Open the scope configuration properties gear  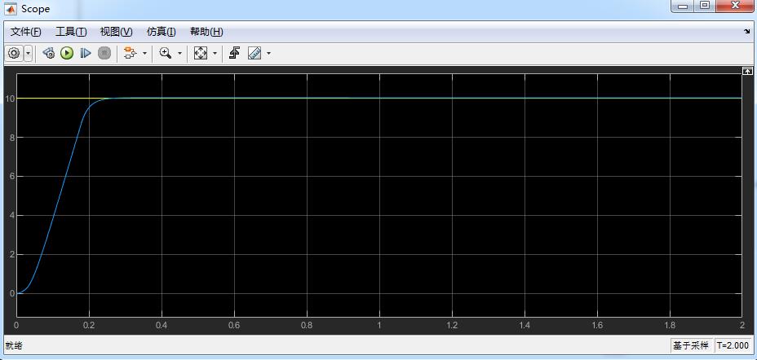point(14,53)
